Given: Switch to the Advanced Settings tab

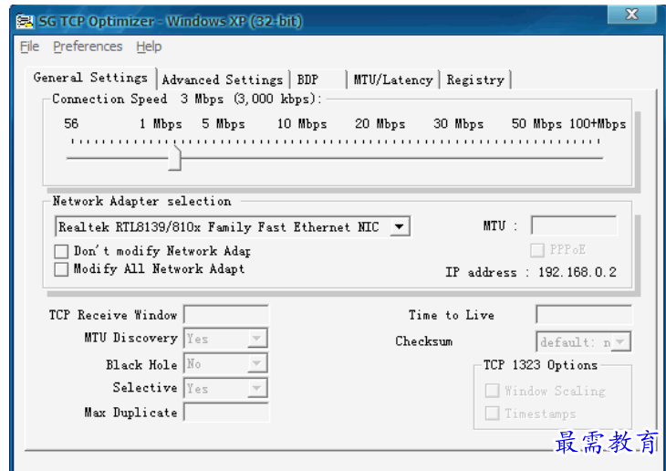Looking at the screenshot, I should tap(222, 80).
